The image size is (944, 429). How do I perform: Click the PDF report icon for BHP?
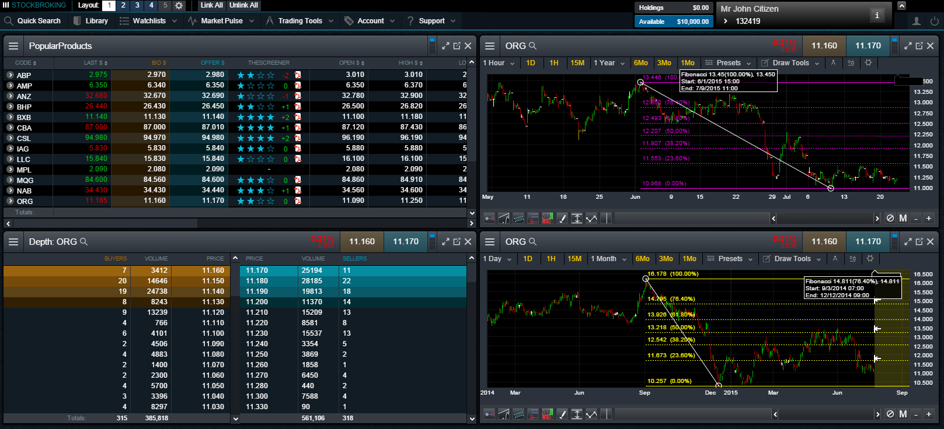click(298, 107)
